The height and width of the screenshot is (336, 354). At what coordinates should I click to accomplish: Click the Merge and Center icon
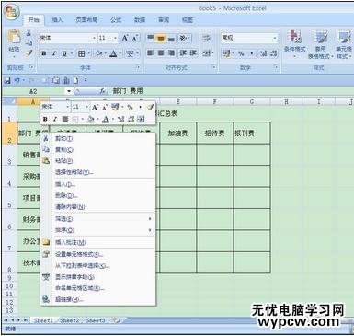[x=207, y=53]
